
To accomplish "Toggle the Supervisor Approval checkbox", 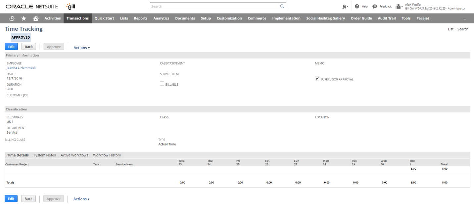I will tap(317, 79).
